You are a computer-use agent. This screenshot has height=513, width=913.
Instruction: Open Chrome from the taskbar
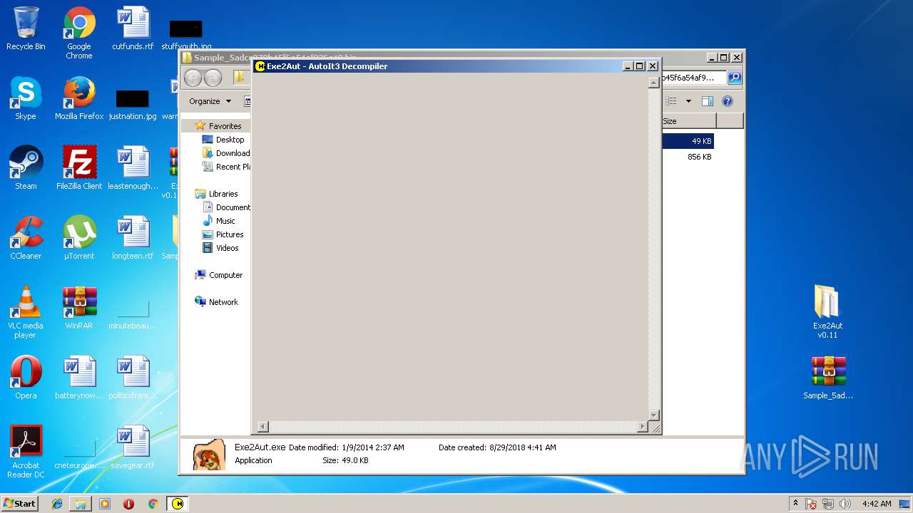(153, 504)
